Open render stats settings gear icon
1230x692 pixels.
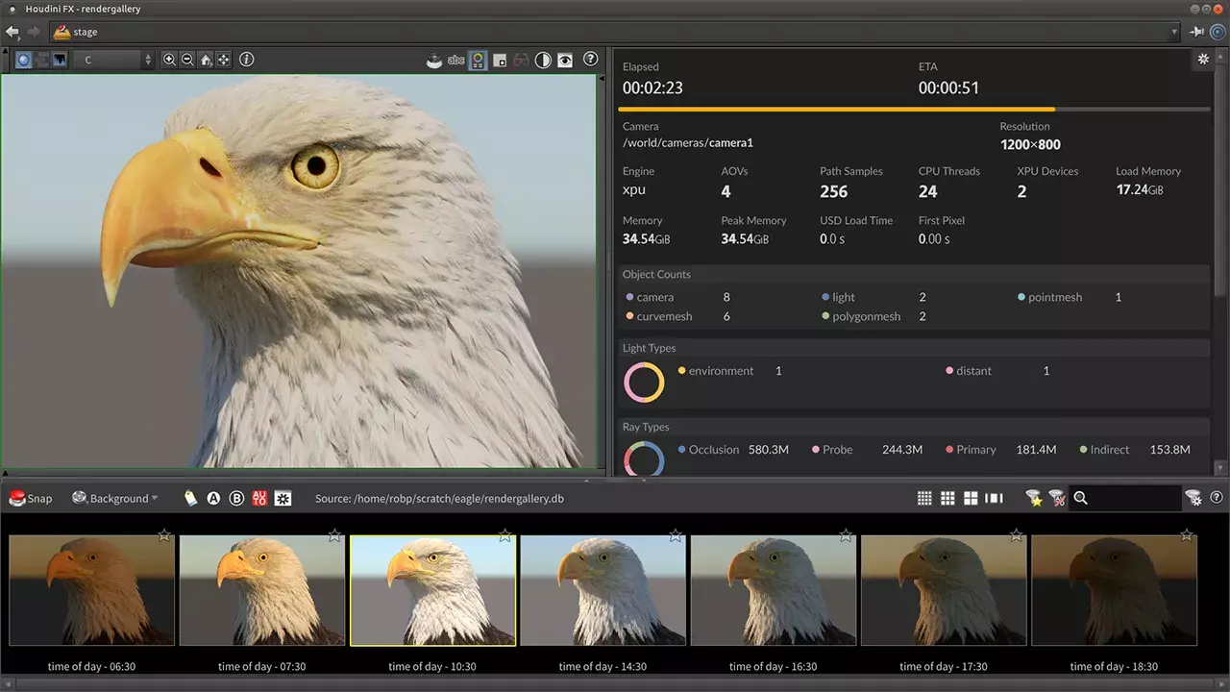pos(1203,60)
